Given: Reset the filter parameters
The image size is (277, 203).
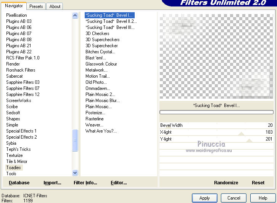Looking at the screenshot, I should pos(258,183).
